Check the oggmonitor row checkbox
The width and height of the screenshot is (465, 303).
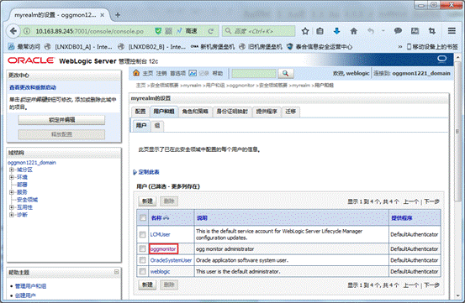[142, 248]
